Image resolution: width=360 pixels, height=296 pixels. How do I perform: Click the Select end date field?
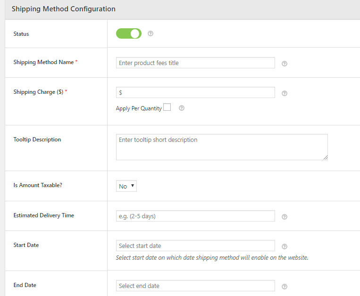pyautogui.click(x=195, y=286)
